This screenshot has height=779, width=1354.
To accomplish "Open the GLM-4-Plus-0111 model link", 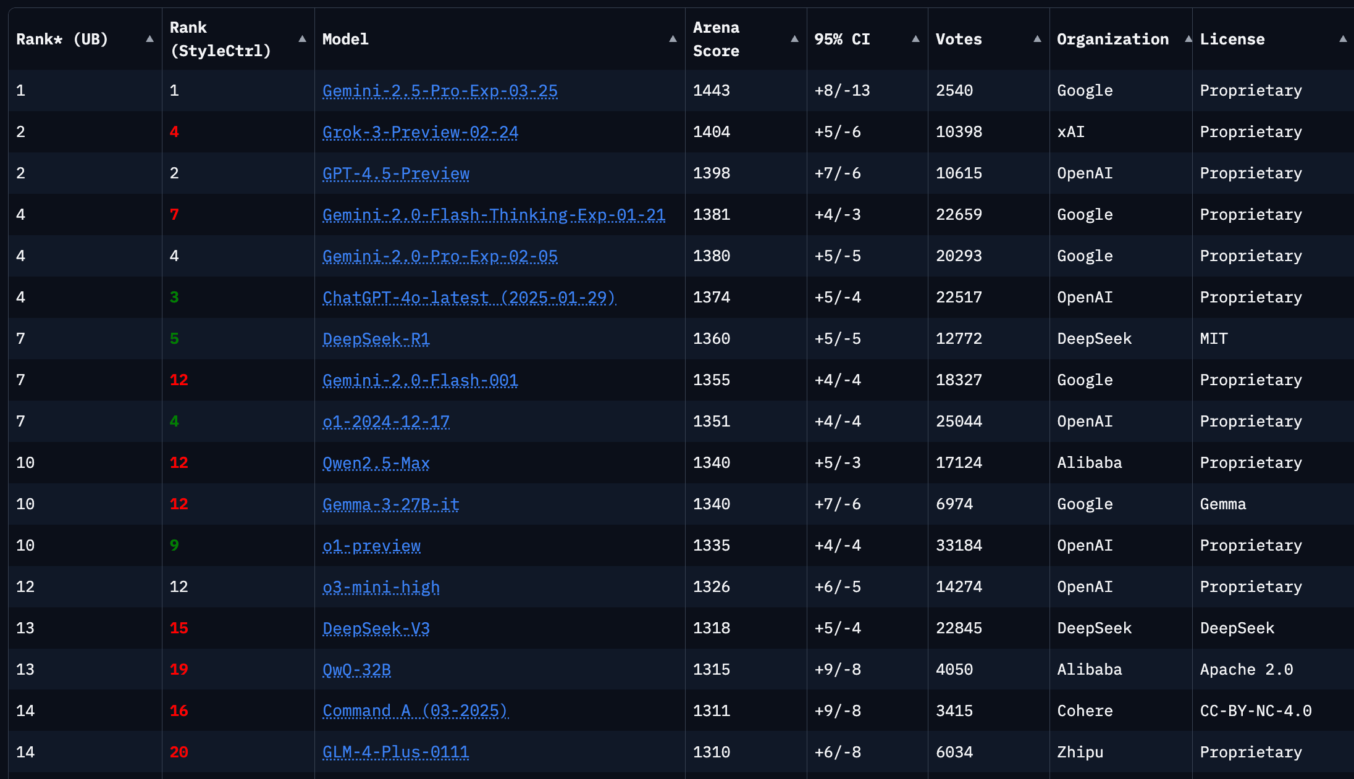I will pos(396,752).
